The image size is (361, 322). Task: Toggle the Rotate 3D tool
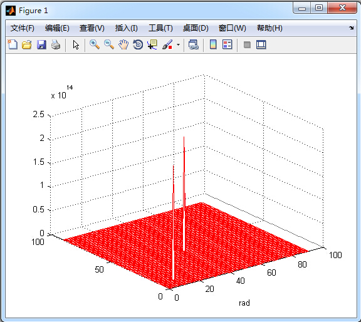pos(138,44)
